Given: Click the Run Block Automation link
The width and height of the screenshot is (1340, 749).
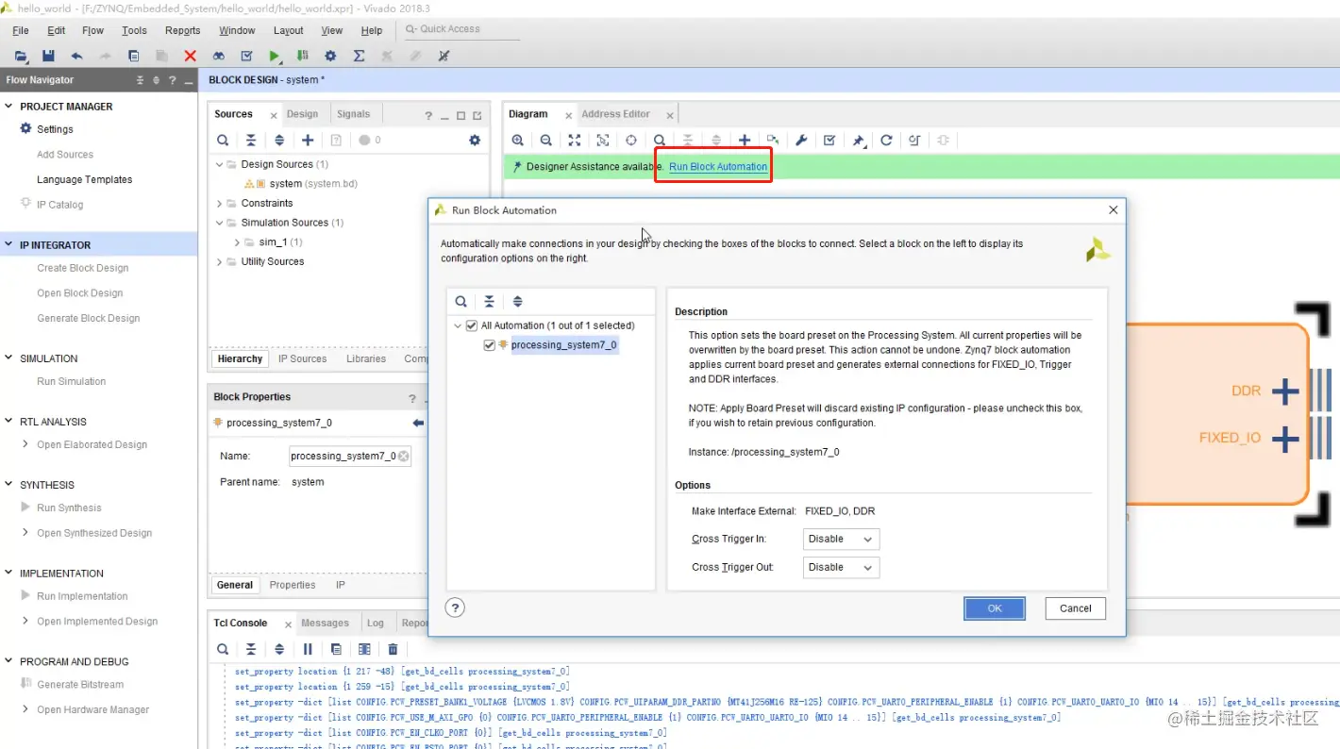Looking at the screenshot, I should [x=718, y=167].
